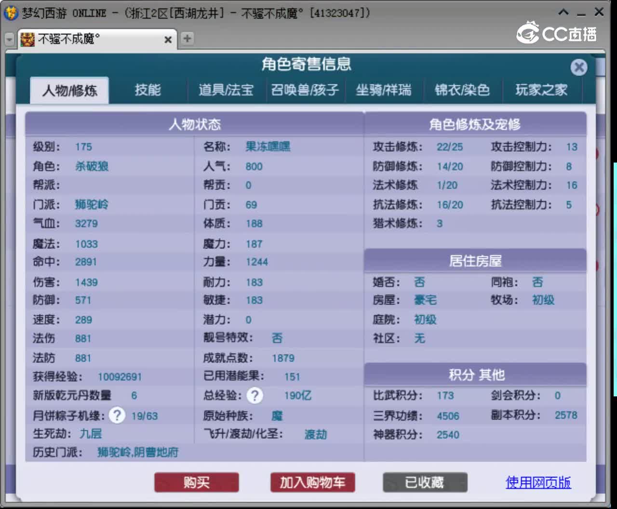The height and width of the screenshot is (509, 617).
Task: Collapse the window with the title bar chevron
Action: [563, 13]
